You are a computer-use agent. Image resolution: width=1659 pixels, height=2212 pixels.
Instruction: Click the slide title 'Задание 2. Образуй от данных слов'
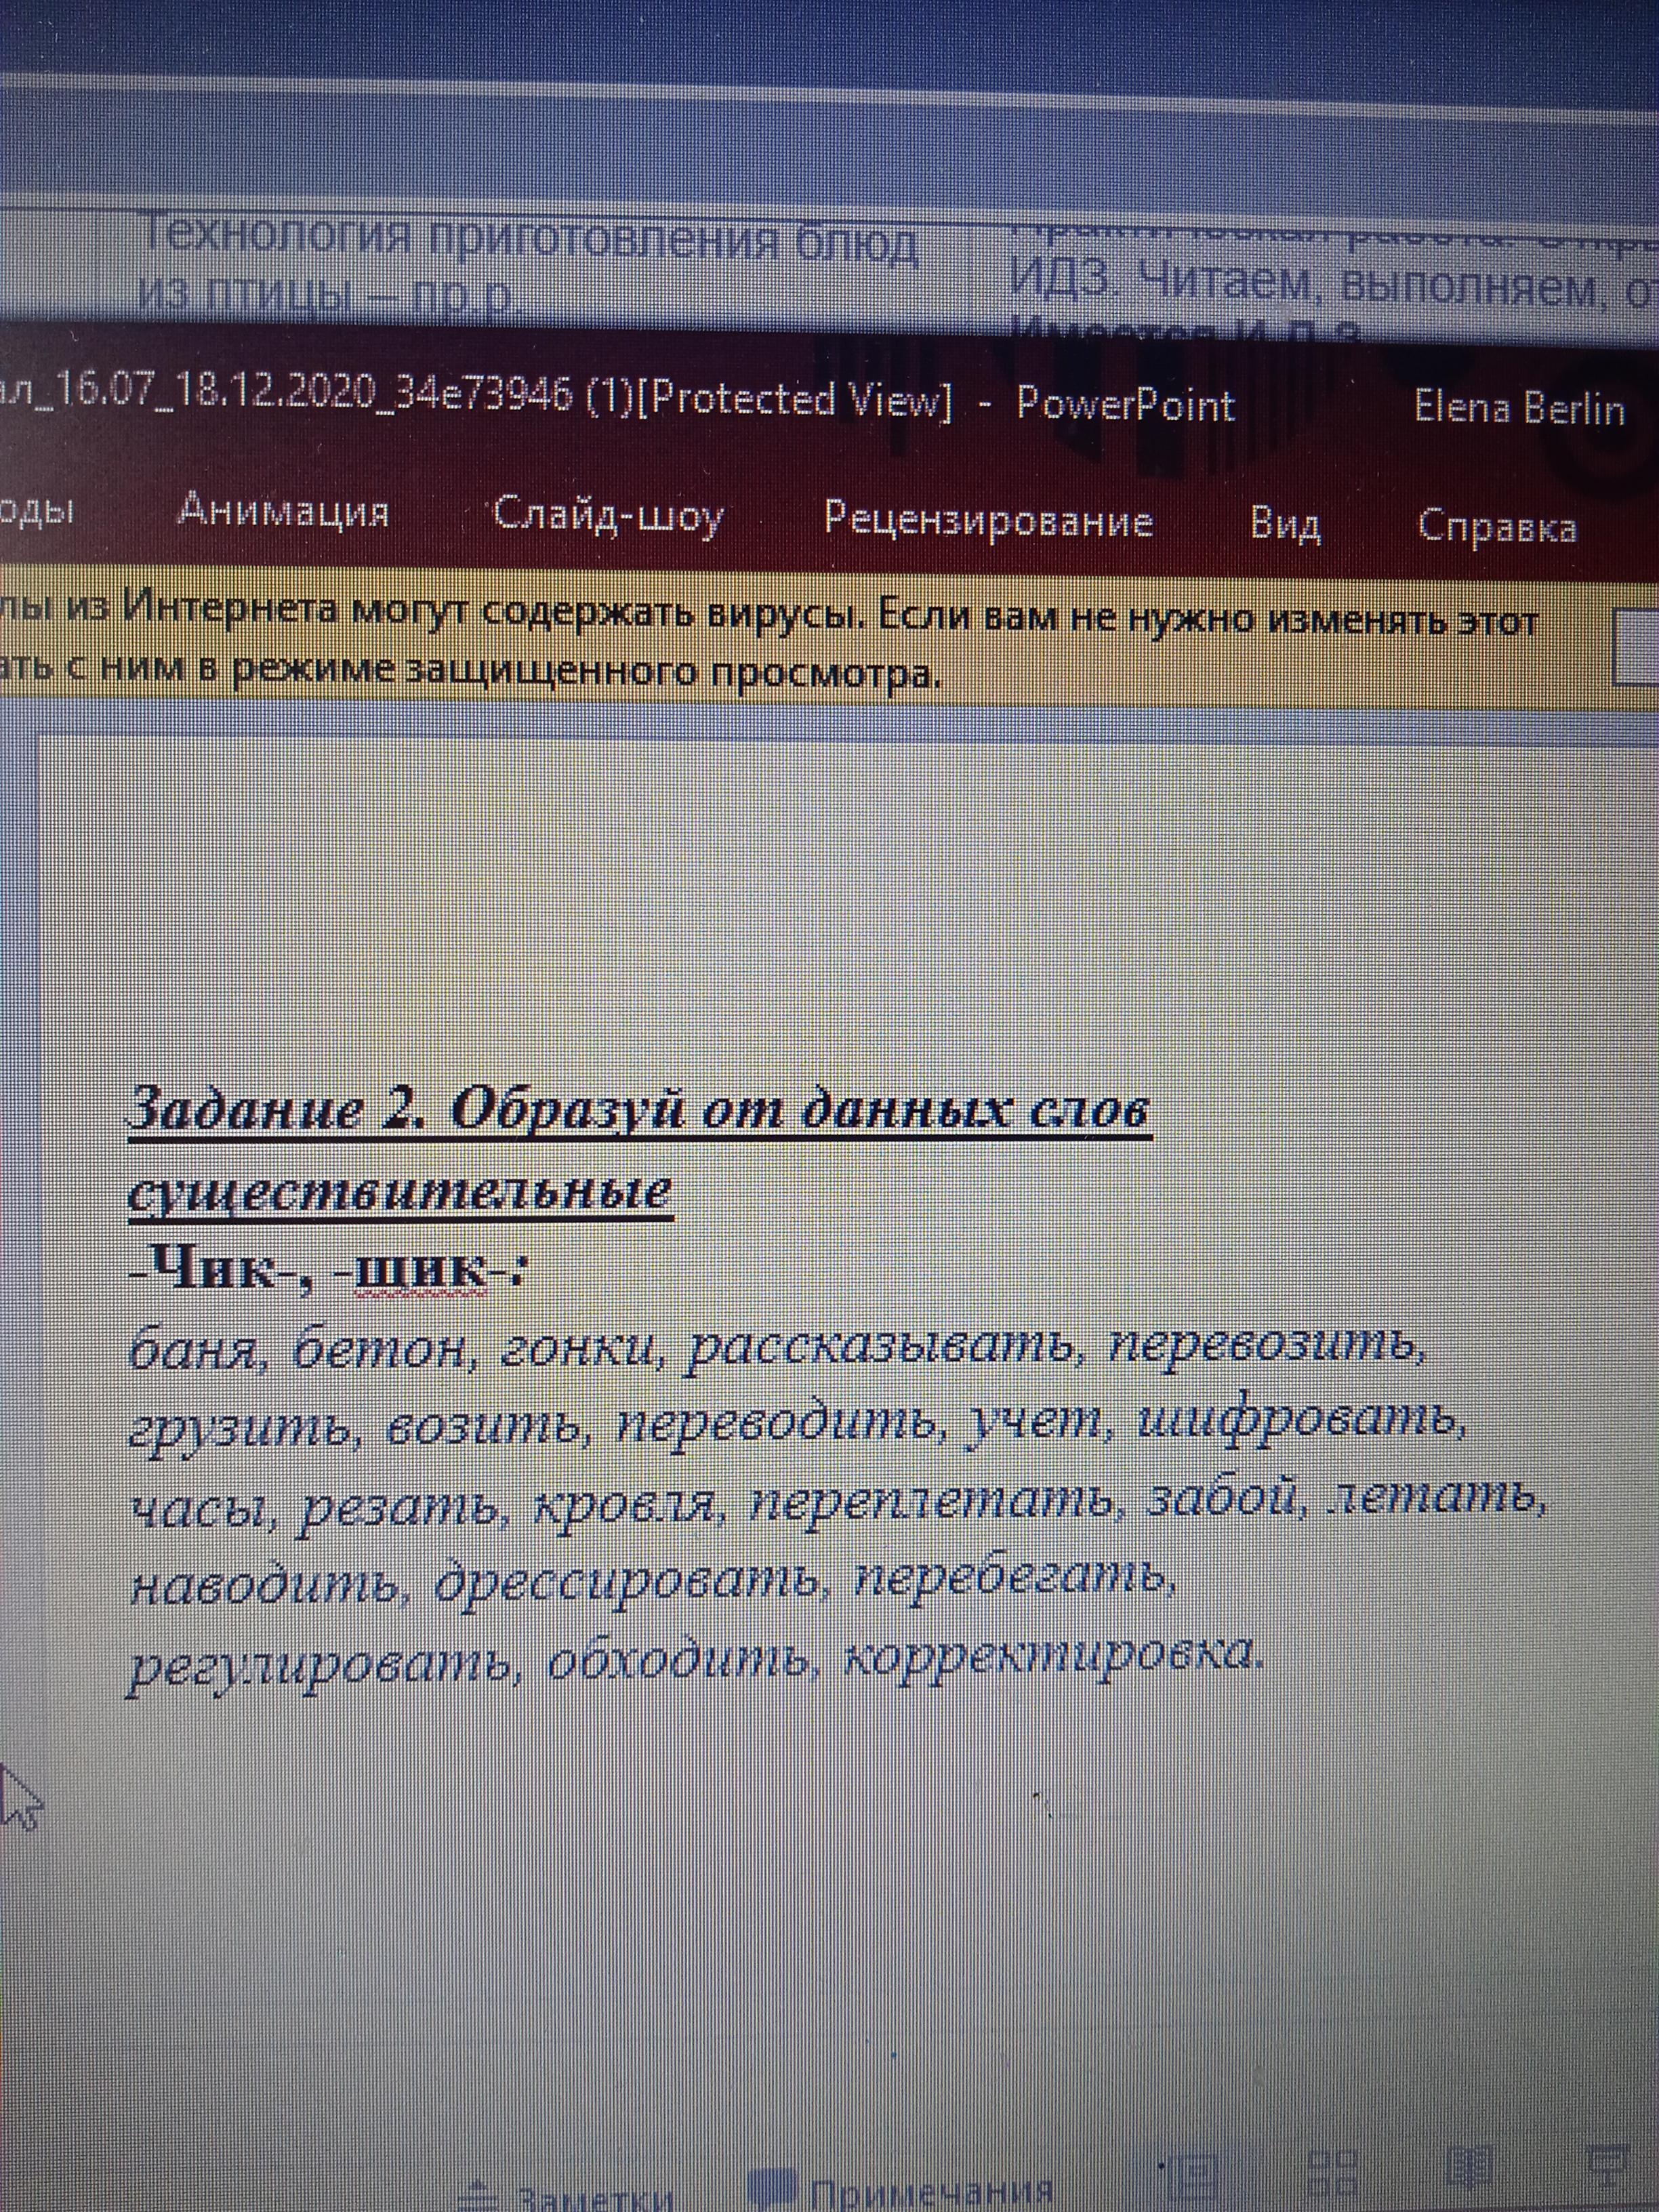coord(640,1110)
